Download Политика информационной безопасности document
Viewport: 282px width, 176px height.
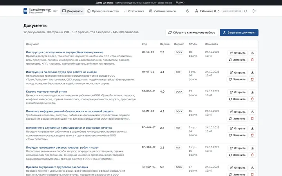(252, 112)
